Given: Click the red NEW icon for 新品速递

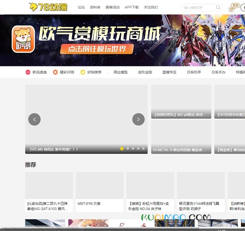Looking at the screenshot, I should (x=28, y=72).
